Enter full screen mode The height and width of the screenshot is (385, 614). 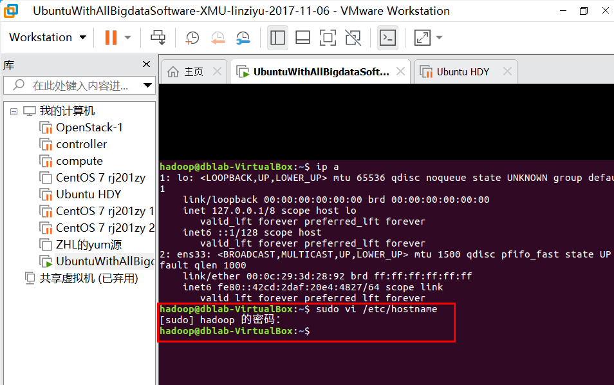click(x=328, y=37)
